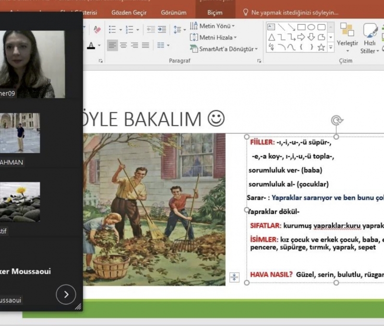Viewport: 384px width, 326px height.
Task: Select the arc shape
Action: pos(281,47)
